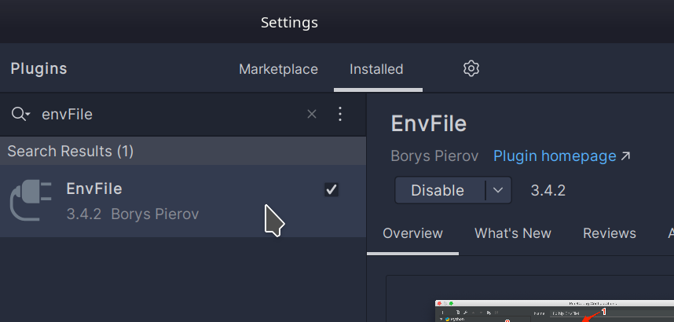Switch to the Reviews tab
The image size is (674, 322).
[x=610, y=233]
